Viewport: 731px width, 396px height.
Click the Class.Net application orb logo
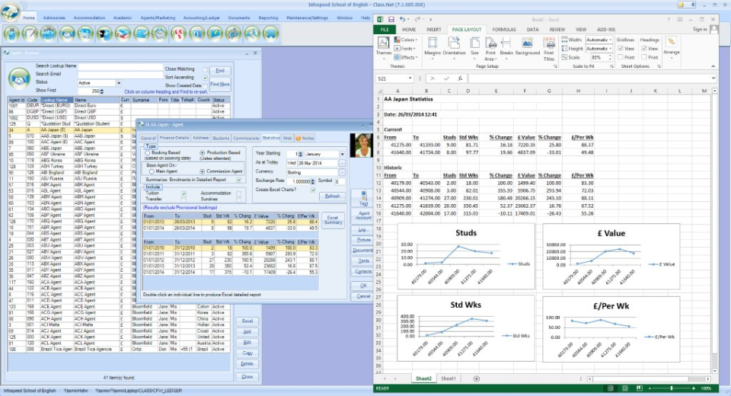[10, 11]
